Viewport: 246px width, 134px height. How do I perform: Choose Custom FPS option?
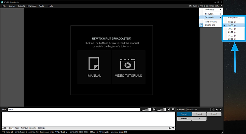(x=234, y=17)
